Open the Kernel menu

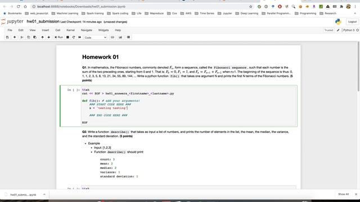click(x=70, y=30)
